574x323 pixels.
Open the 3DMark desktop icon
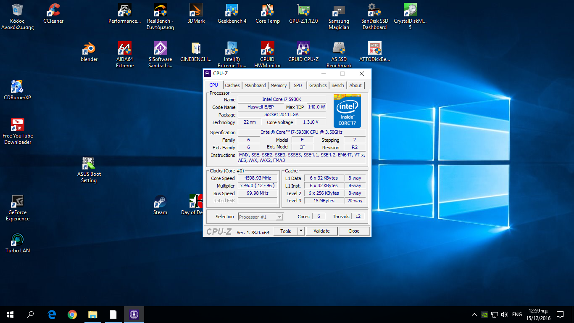coord(196,14)
